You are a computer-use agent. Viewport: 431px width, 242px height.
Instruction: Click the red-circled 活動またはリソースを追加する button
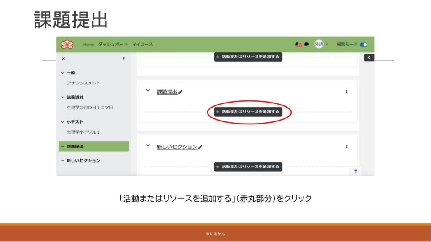coord(248,112)
